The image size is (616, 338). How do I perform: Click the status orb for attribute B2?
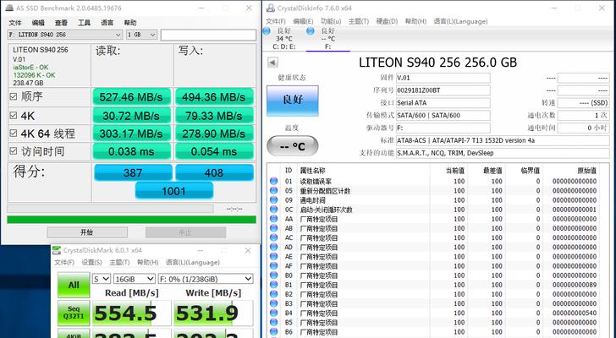click(x=274, y=294)
